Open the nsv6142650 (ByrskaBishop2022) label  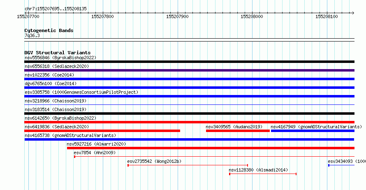(60, 118)
